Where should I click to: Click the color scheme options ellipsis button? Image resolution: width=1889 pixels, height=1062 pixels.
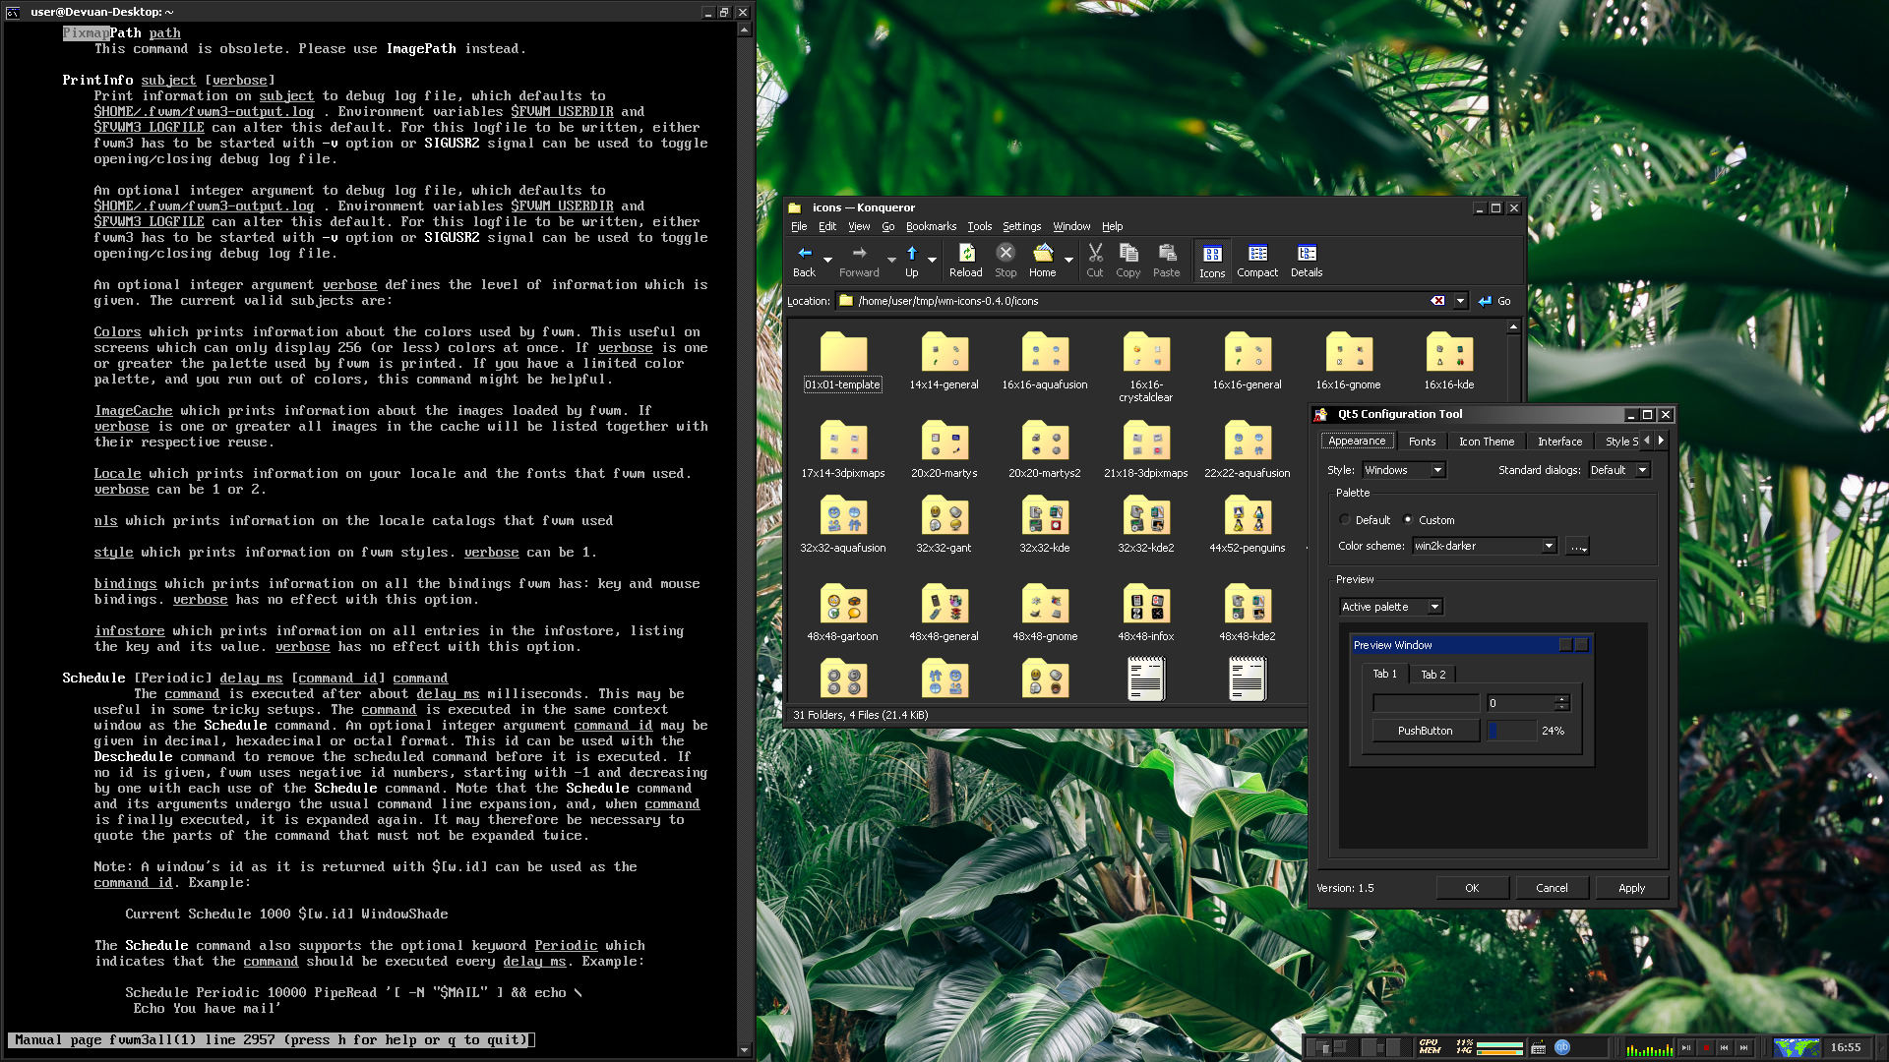point(1578,546)
